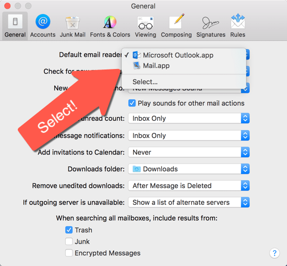Click the Downloads folder icon
The height and width of the screenshot is (266, 287).
click(x=137, y=169)
